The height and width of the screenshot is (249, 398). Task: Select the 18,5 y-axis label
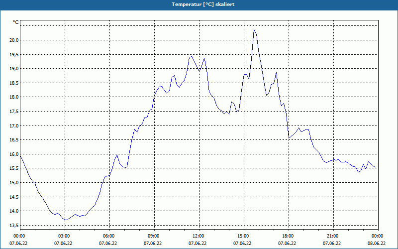(x=14, y=83)
